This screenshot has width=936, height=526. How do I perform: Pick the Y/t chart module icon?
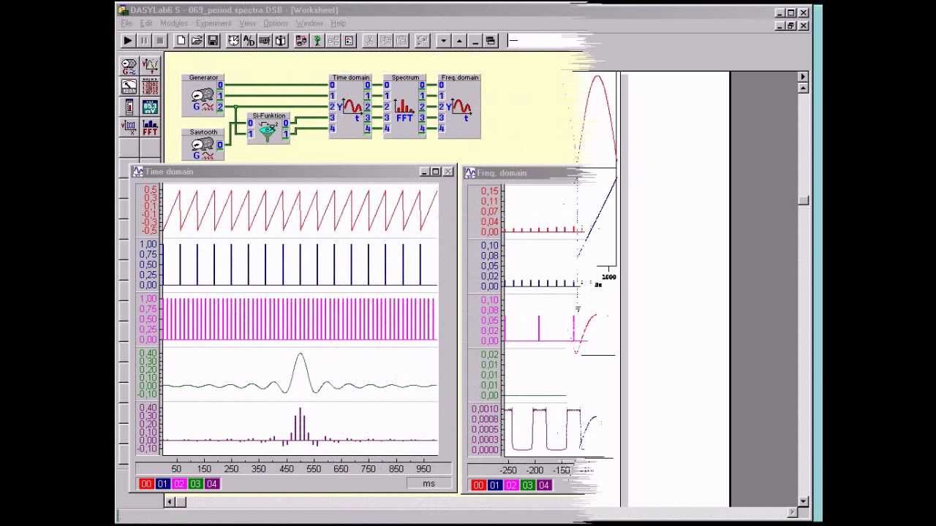tap(150, 66)
